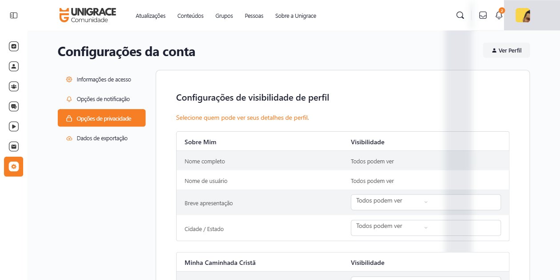Open the groups icon in the left sidebar
The width and height of the screenshot is (560, 280).
[13, 86]
